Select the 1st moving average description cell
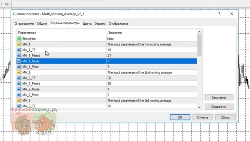The height and width of the screenshot is (141, 250). [152, 44]
